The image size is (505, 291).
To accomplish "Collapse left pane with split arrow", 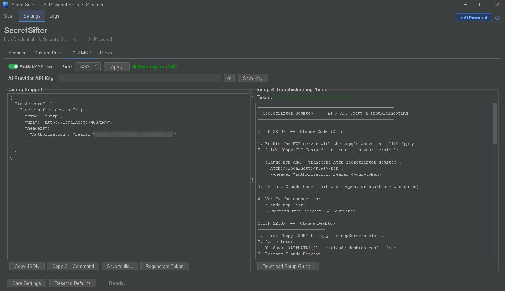I will pos(252,90).
